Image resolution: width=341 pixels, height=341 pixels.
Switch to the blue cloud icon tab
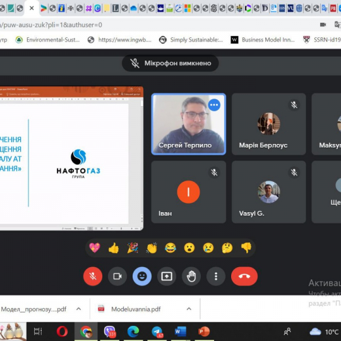pyautogui.click(x=133, y=8)
